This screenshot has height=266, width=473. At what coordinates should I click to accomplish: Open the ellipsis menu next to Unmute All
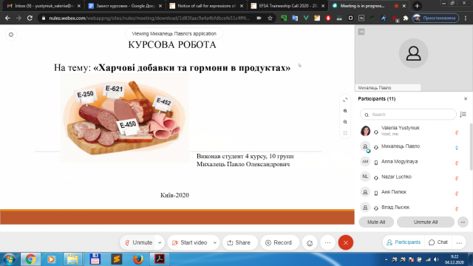point(463,222)
